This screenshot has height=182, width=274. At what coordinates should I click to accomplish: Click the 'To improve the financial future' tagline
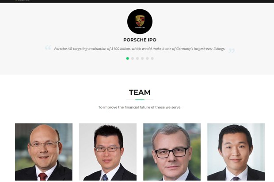pyautogui.click(x=140, y=107)
